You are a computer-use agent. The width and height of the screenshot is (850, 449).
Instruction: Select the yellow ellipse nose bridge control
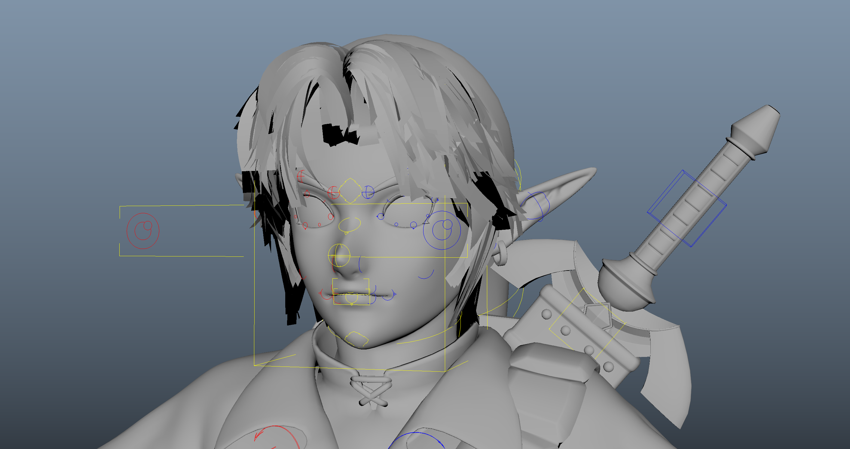350,225
